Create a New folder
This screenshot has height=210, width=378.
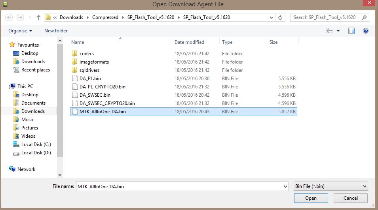tap(56, 31)
